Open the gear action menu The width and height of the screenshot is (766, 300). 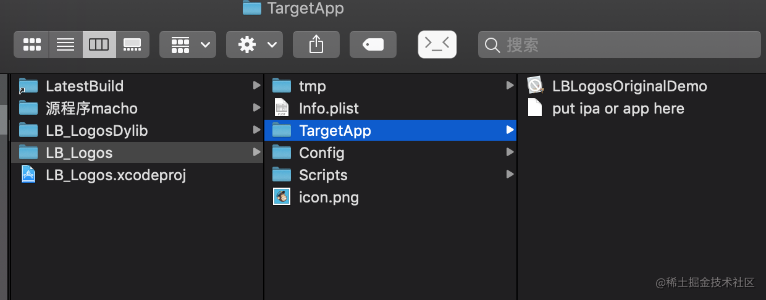tap(255, 44)
